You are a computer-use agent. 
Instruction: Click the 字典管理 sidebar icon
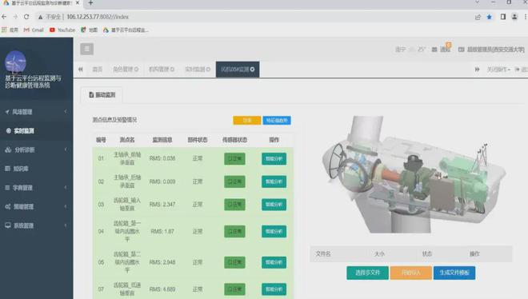point(7,188)
